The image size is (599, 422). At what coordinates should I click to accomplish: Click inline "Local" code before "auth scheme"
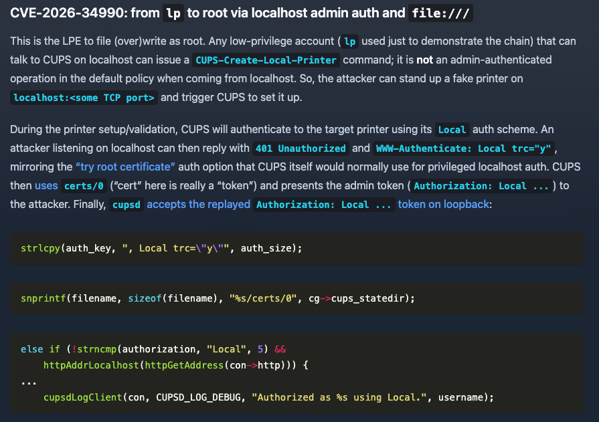point(452,130)
